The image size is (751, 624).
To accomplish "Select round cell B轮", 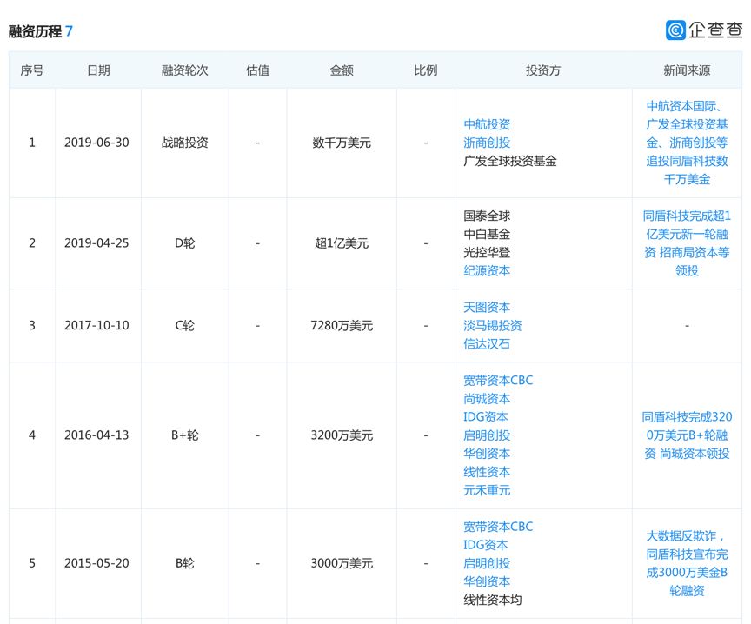I will 185,563.
